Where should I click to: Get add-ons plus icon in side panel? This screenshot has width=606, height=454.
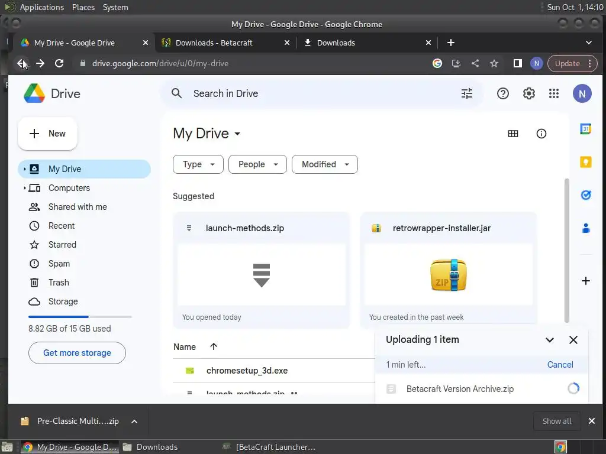pyautogui.click(x=585, y=281)
